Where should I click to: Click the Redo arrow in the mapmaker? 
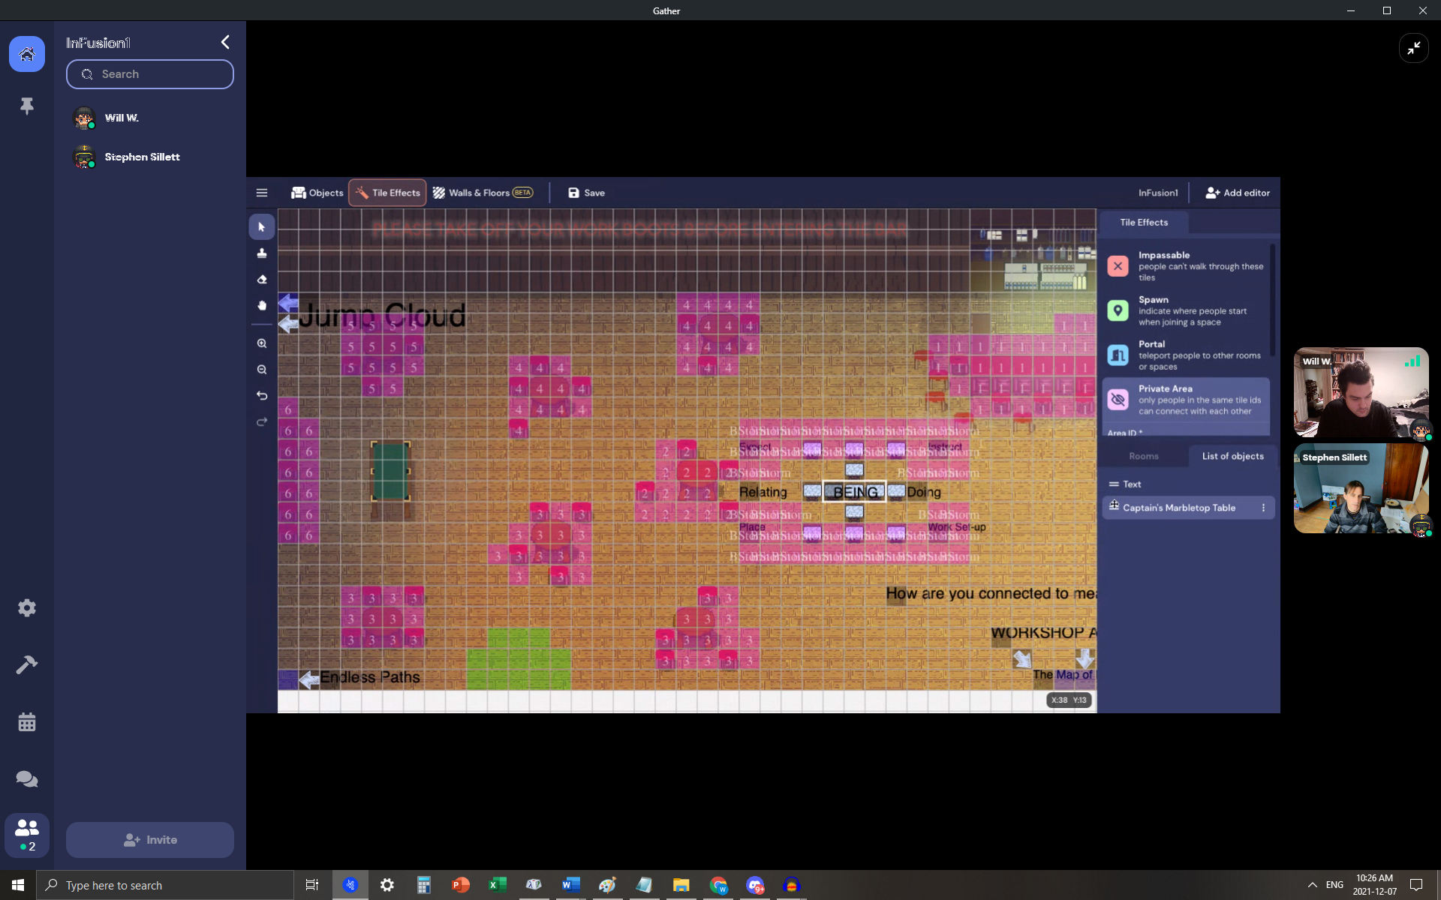pos(262,421)
